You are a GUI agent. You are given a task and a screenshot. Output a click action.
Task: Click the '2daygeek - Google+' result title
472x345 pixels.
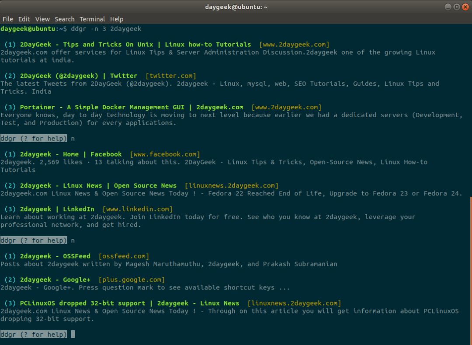[55, 280]
